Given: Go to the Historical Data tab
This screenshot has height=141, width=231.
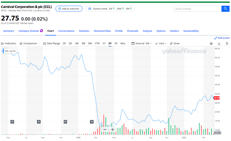Looking at the screenshot, I should click(102, 31).
